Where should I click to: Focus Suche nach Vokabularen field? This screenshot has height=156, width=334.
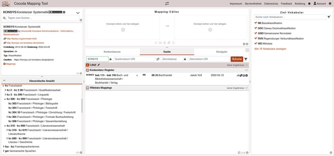click(290, 17)
